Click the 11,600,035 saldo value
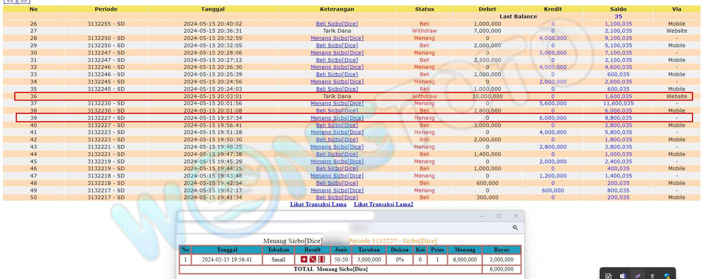The height and width of the screenshot is (279, 703). 618,103
